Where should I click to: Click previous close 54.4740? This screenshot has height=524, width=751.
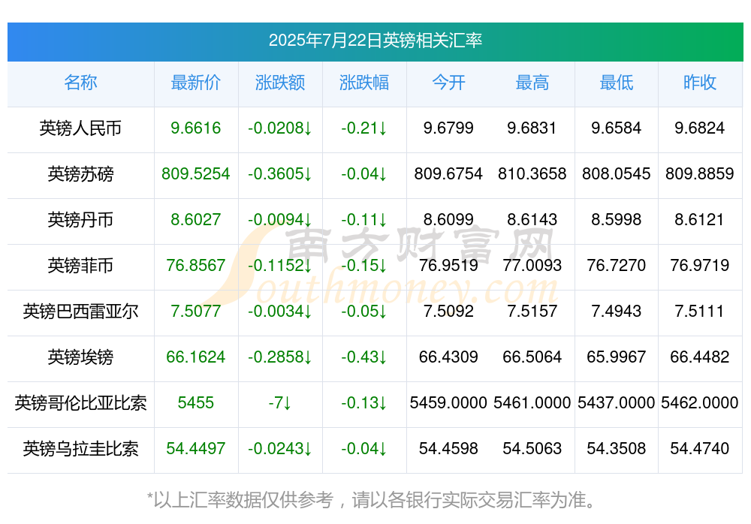coord(700,448)
